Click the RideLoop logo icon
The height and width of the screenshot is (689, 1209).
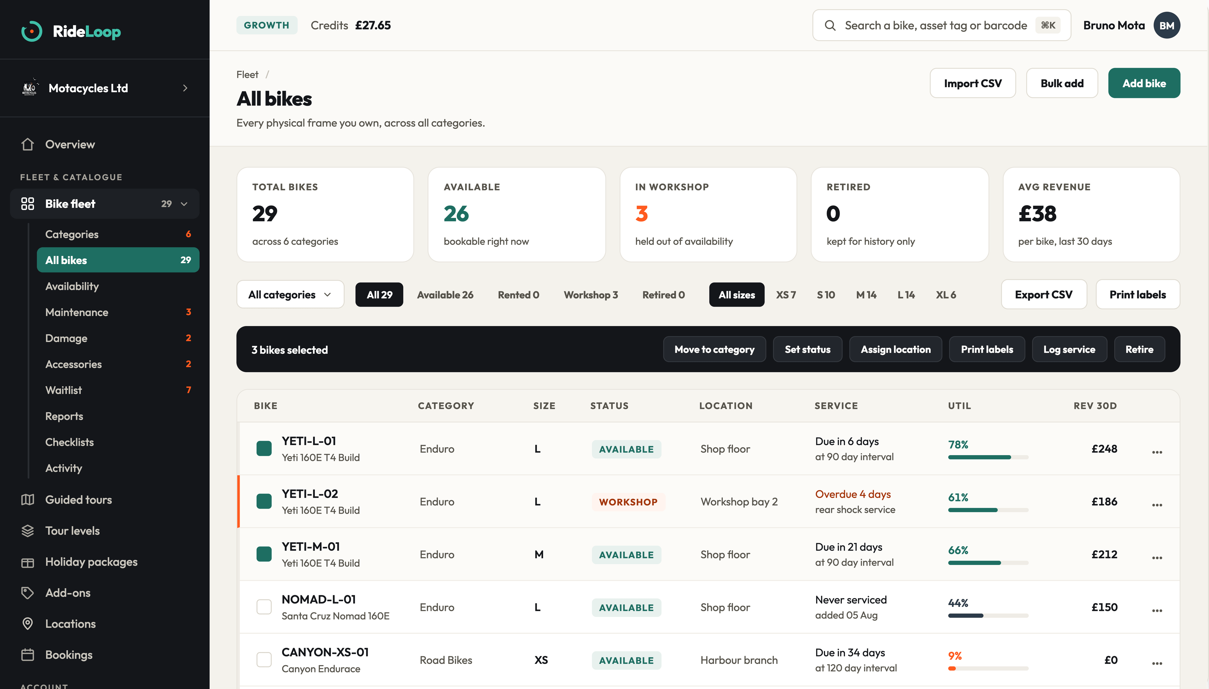32,31
